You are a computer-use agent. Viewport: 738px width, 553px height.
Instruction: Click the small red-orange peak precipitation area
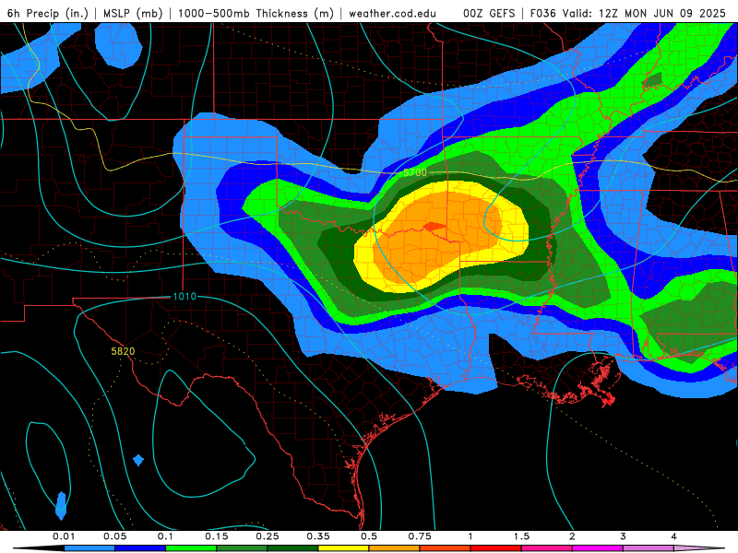[434, 227]
